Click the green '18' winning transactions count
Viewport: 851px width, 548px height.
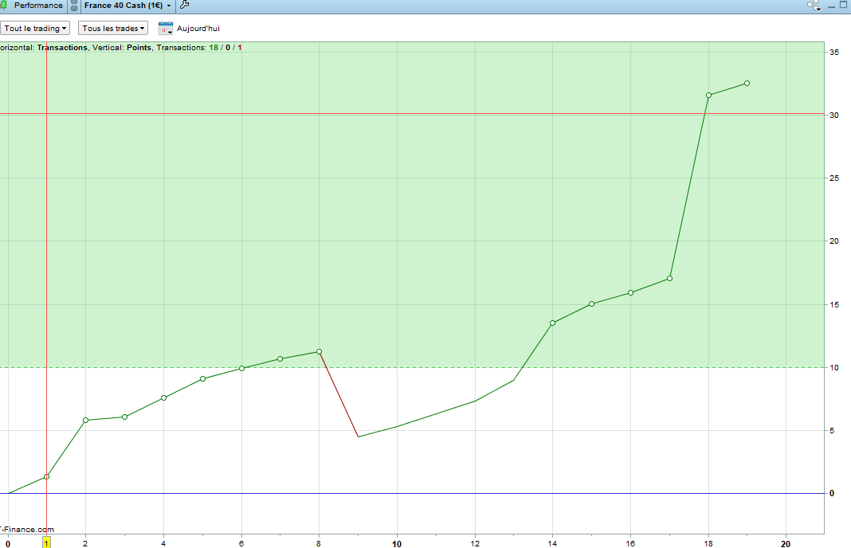tap(214, 48)
